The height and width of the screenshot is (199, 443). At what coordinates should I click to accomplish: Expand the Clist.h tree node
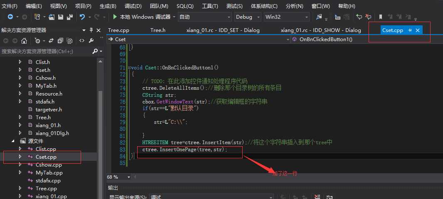coord(20,62)
